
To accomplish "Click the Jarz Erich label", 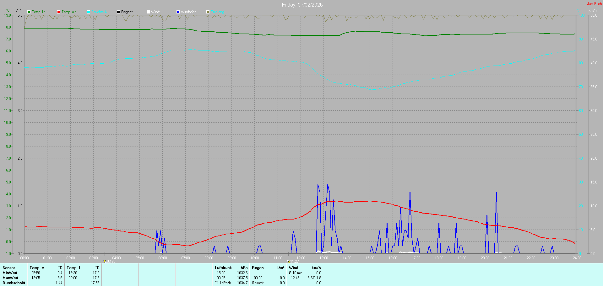I will point(594,4).
